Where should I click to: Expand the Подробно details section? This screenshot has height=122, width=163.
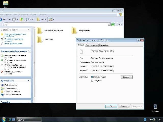(29, 102)
